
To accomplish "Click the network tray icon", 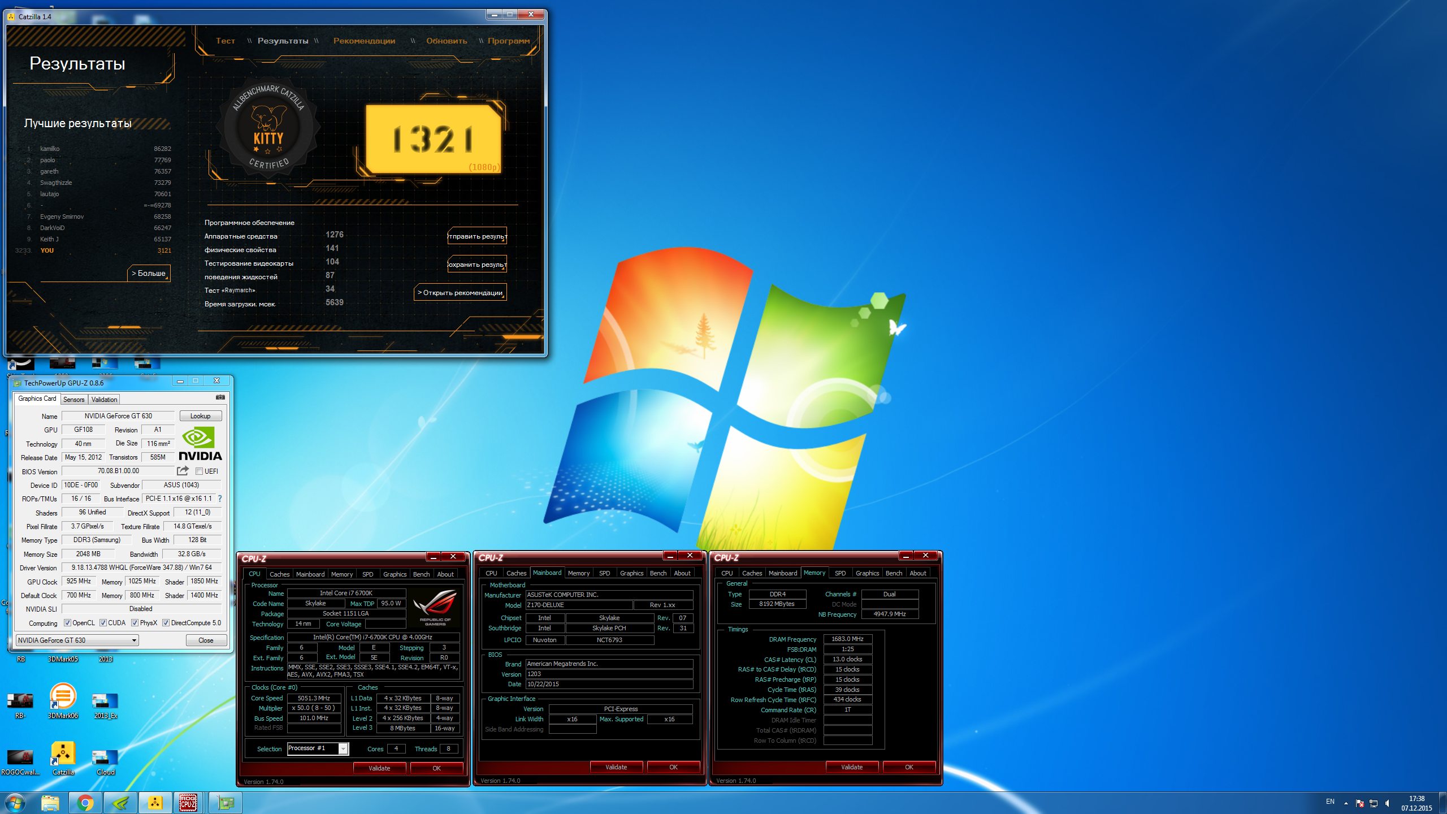I will coord(1374,803).
